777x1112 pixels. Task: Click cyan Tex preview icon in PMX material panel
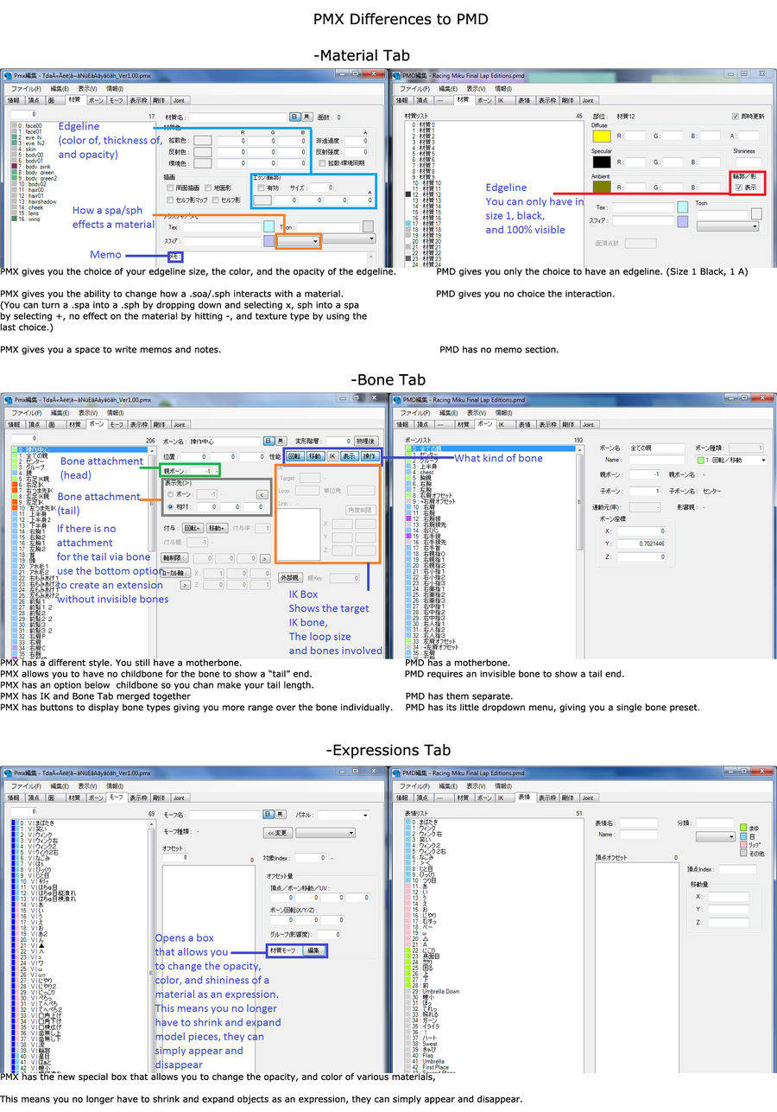[268, 226]
